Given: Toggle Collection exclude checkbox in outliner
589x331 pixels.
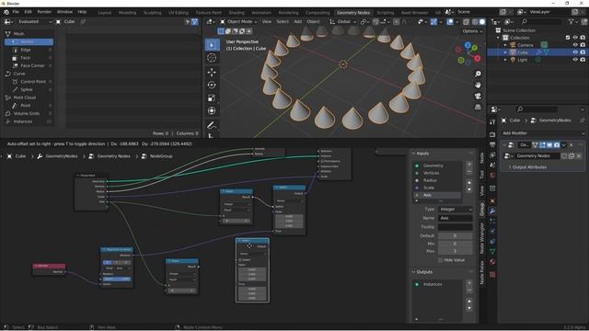Looking at the screenshot, I should pos(568,38).
